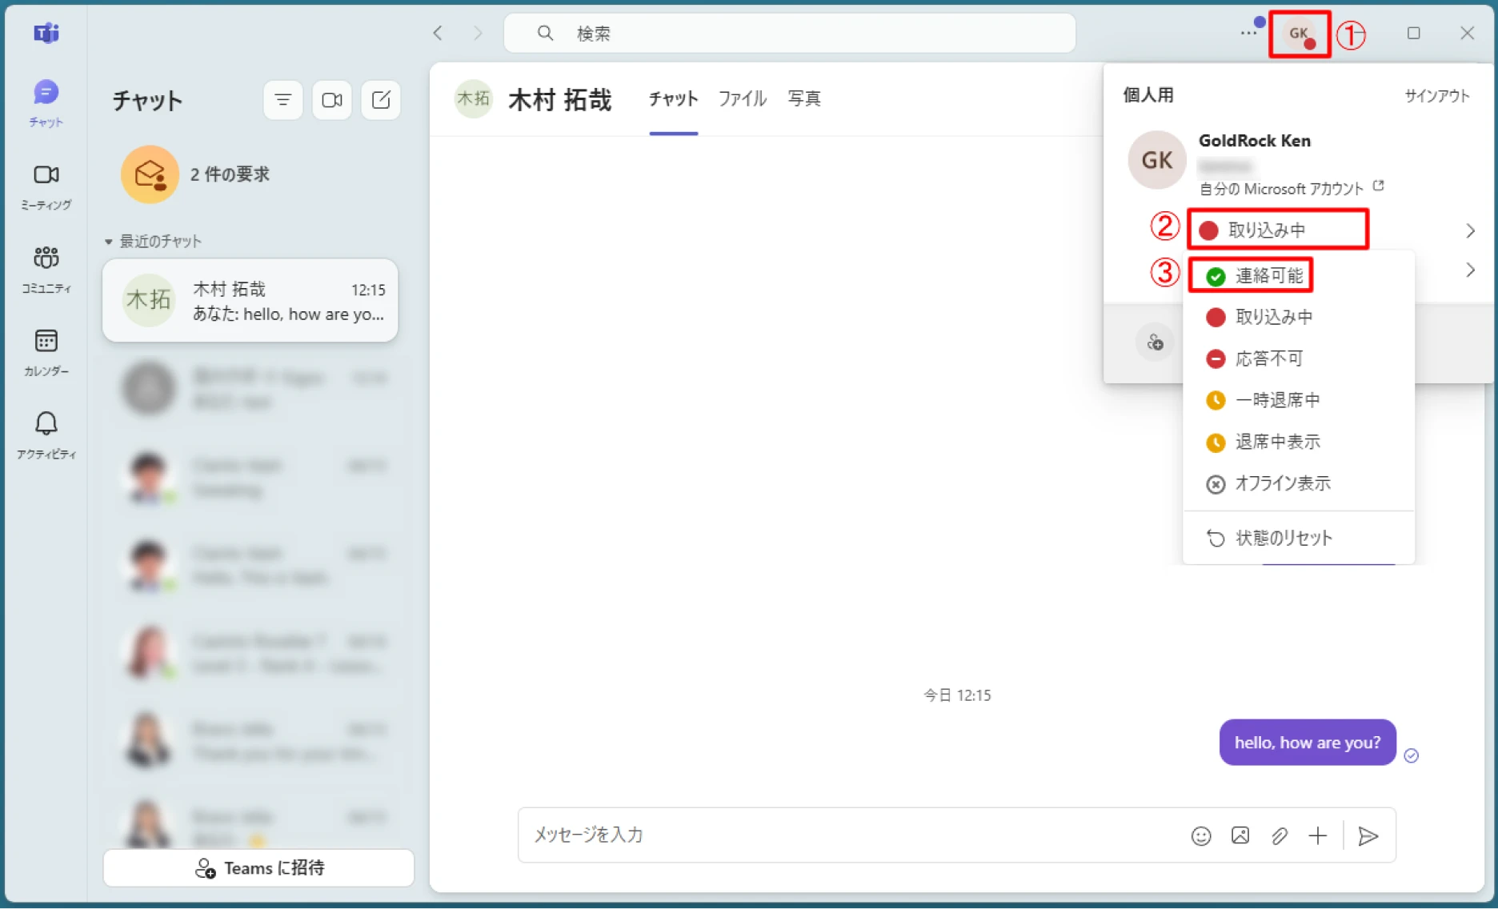Click the Teams に招待 button

pyautogui.click(x=258, y=868)
